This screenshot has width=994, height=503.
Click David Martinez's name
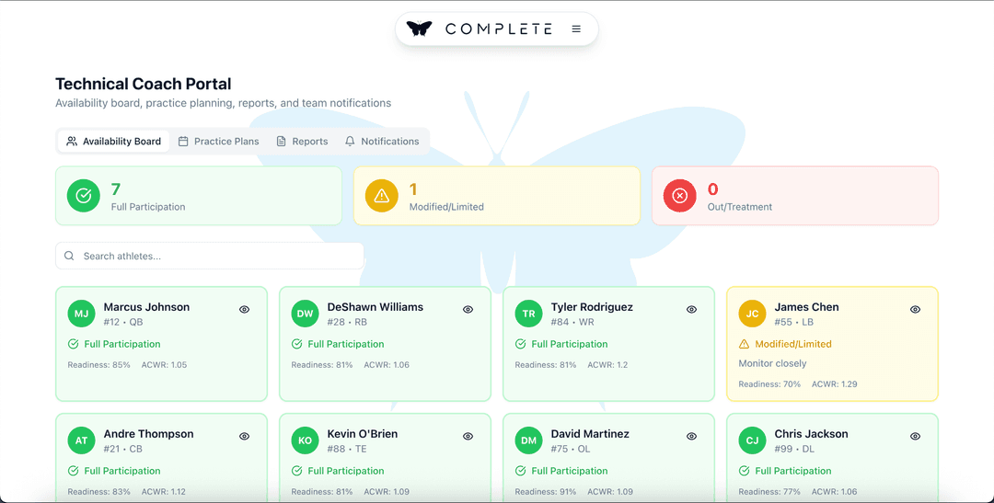coord(590,433)
